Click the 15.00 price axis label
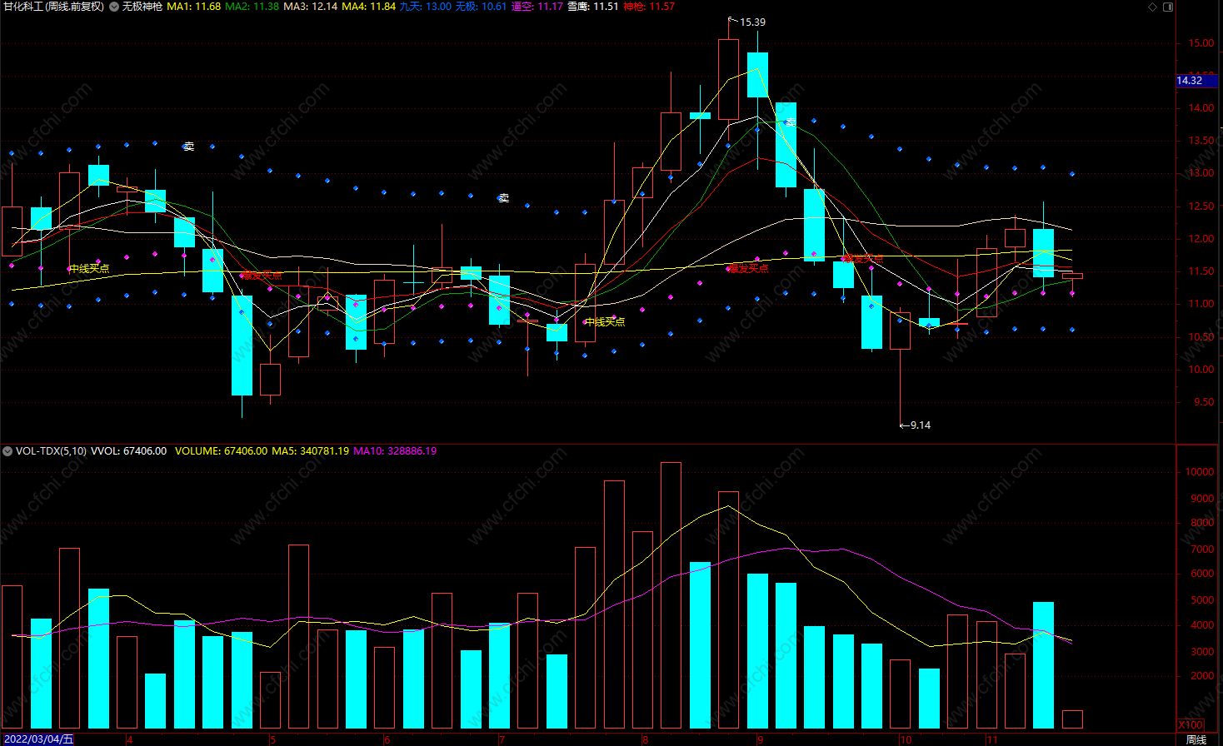Viewport: 1223px width, 746px height. (1201, 43)
